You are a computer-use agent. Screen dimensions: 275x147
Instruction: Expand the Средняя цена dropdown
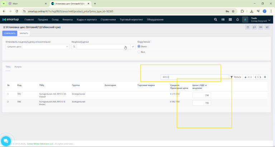pos(38,46)
